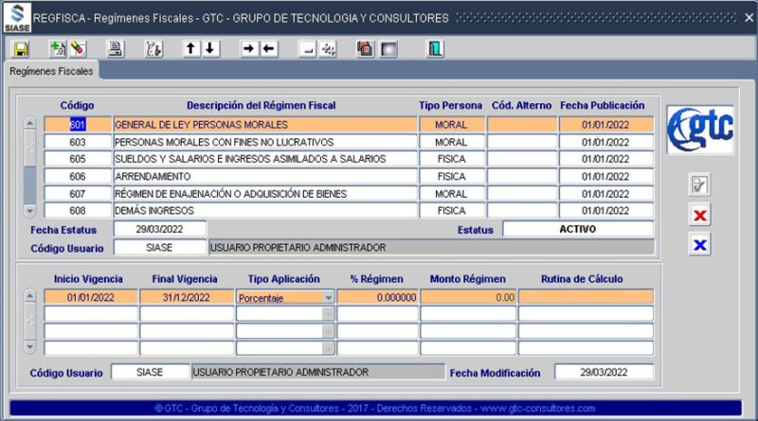Click the Estatus field showing ACTIVO
758x421 pixels.
point(577,229)
